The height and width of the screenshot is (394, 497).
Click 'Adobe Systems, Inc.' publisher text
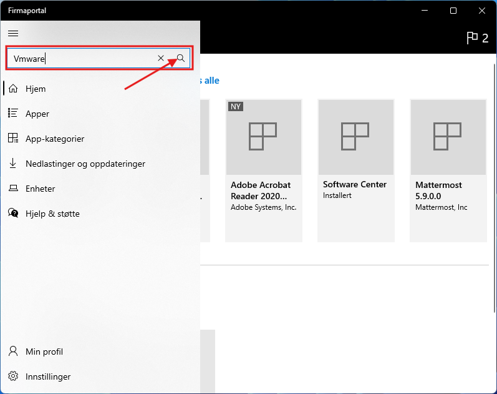point(263,207)
